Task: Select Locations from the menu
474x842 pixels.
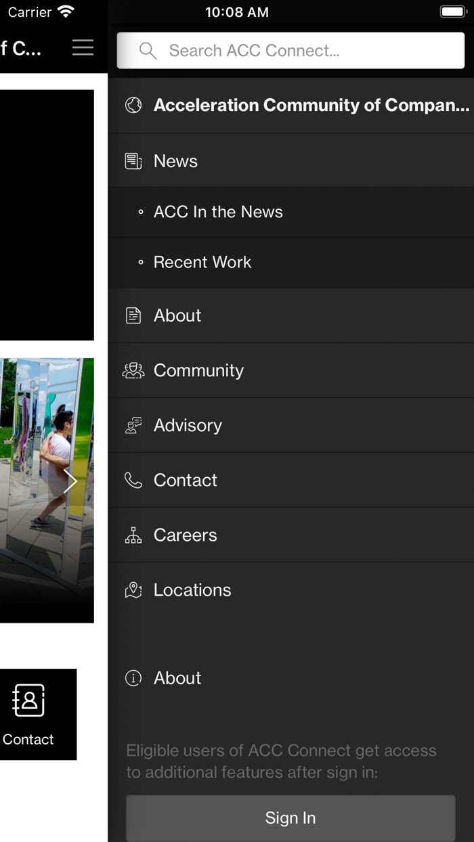Action: point(192,590)
